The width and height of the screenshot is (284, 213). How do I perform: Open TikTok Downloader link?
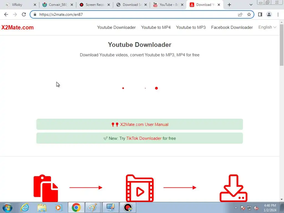144,138
